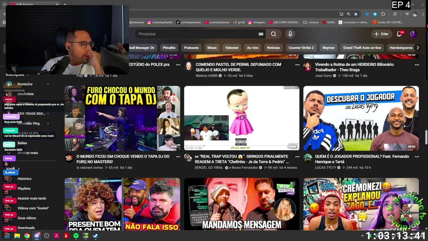
Task: Open options menu for COMENDO PASTEL DE PERNIL video
Action: pyautogui.click(x=297, y=65)
